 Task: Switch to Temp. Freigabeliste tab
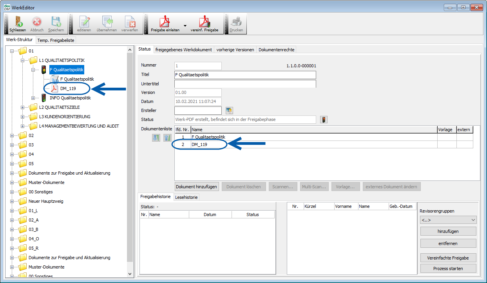[56, 40]
